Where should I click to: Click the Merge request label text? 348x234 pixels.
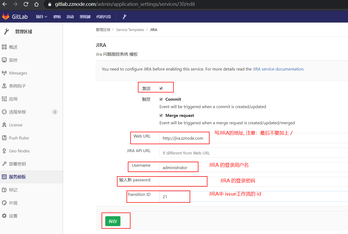(180, 115)
